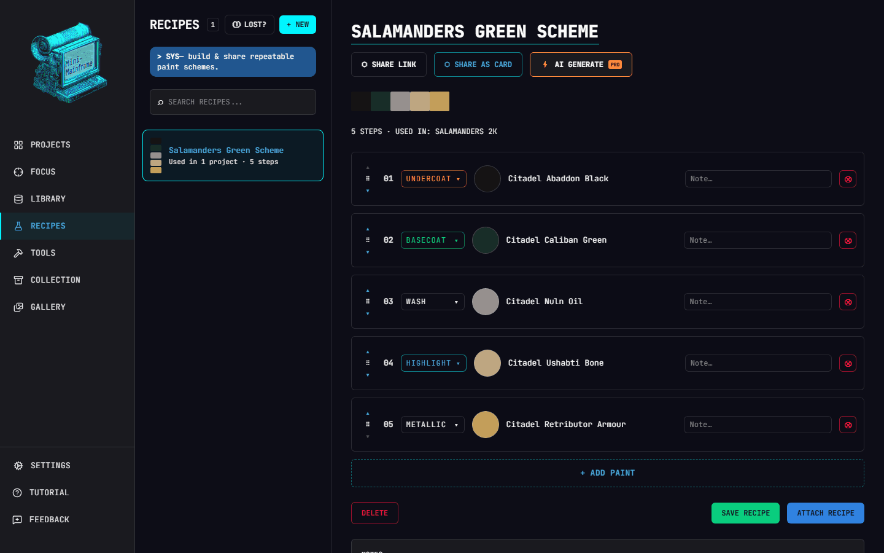Click + Add Paint

608,473
